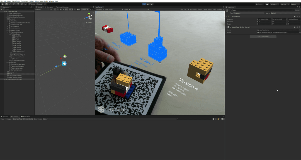This screenshot has height=160, width=301.
Task: Click the Mngr field object picker circle
Action: click(x=300, y=32)
